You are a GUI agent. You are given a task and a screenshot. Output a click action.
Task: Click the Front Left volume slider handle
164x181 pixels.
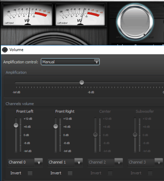coord(16,125)
